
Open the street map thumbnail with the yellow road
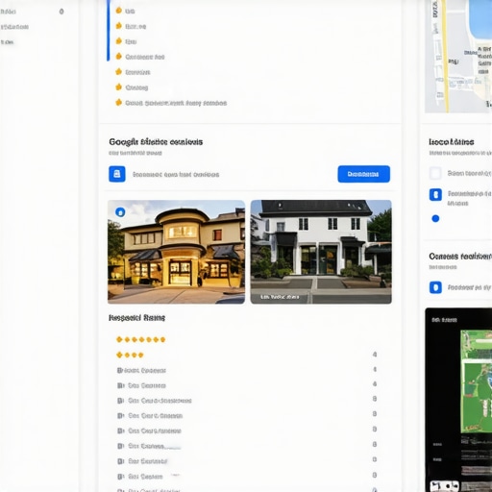pos(458,56)
